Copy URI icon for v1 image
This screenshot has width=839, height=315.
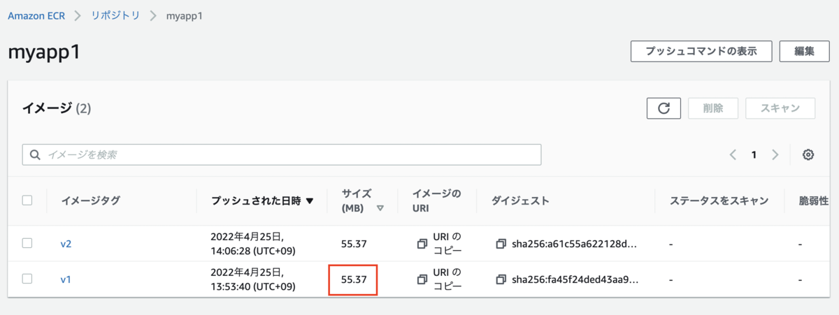click(422, 279)
